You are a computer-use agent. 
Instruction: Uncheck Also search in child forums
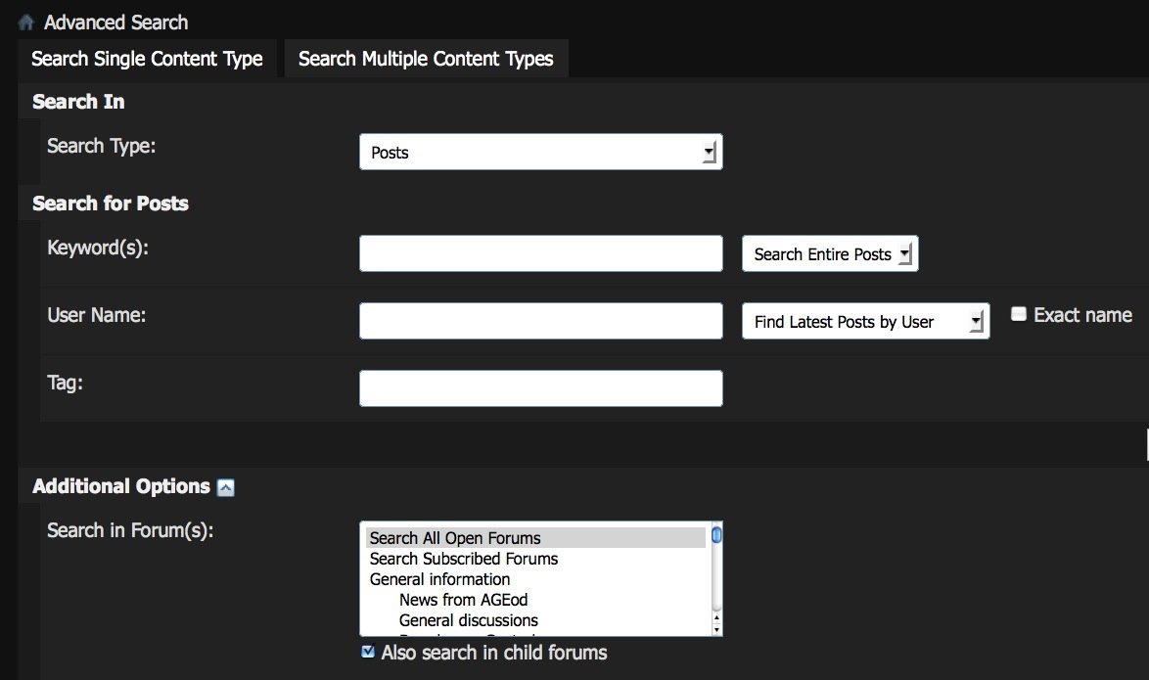(x=368, y=652)
